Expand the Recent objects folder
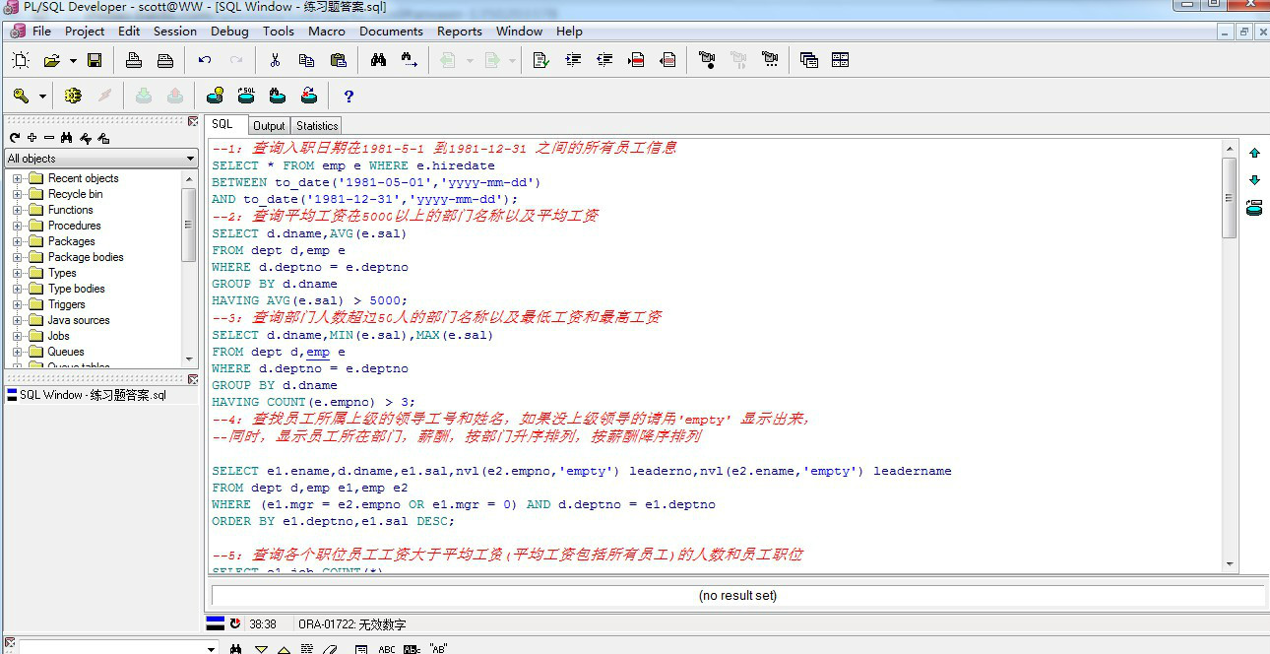Image resolution: width=1270 pixels, height=654 pixels. pyautogui.click(x=17, y=178)
